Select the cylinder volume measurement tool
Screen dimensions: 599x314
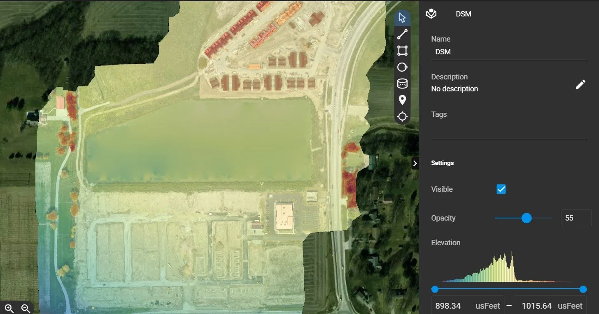click(402, 84)
